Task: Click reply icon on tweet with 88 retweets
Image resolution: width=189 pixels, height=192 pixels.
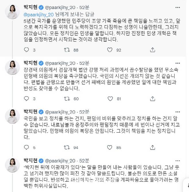Action: [x=26, y=50]
